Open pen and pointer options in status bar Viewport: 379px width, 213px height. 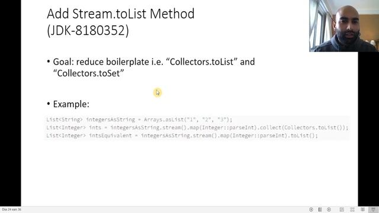[x=320, y=209]
